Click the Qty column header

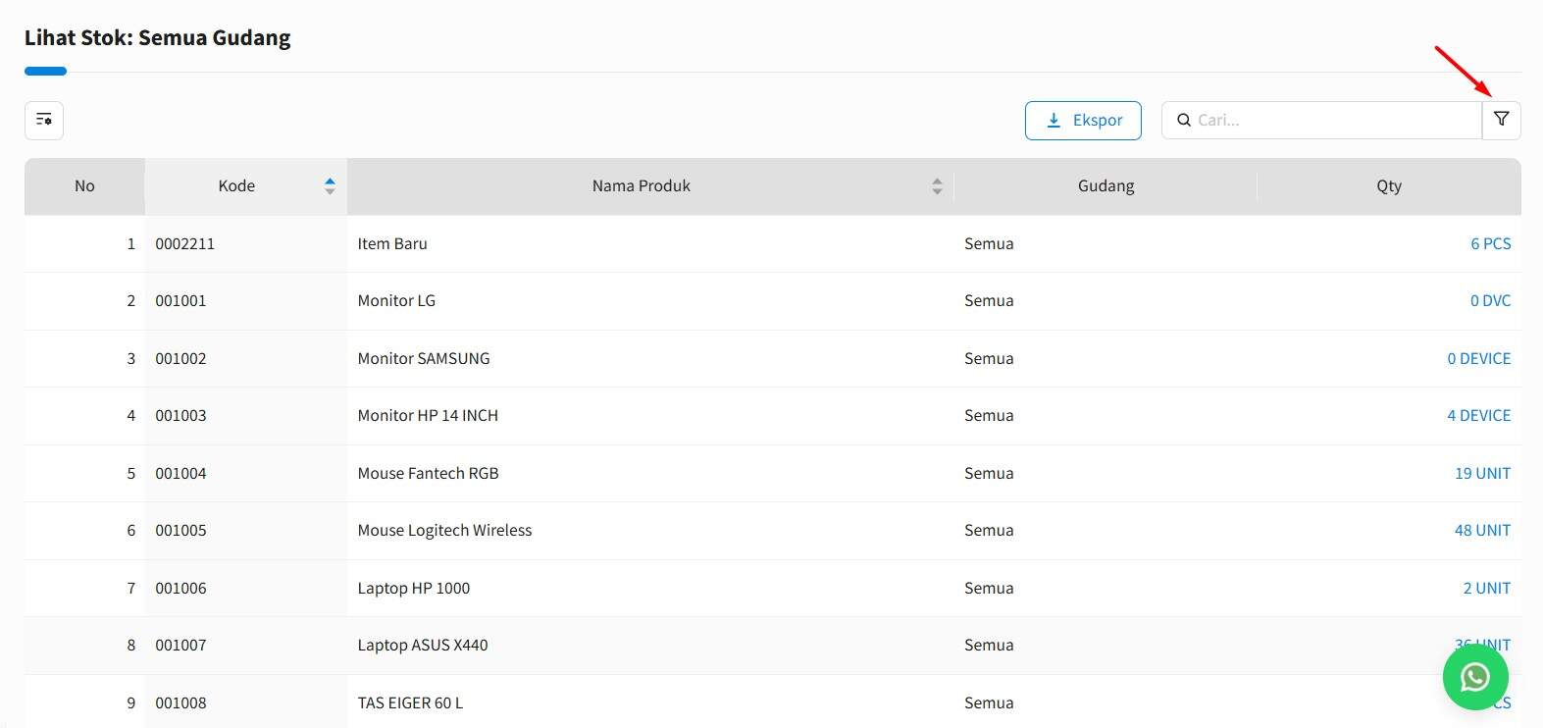point(1389,185)
